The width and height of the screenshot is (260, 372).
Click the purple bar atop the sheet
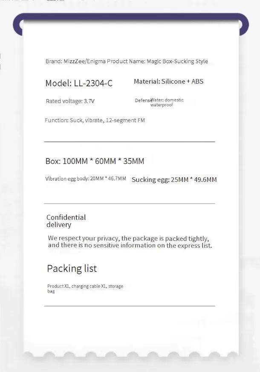[x=130, y=17]
